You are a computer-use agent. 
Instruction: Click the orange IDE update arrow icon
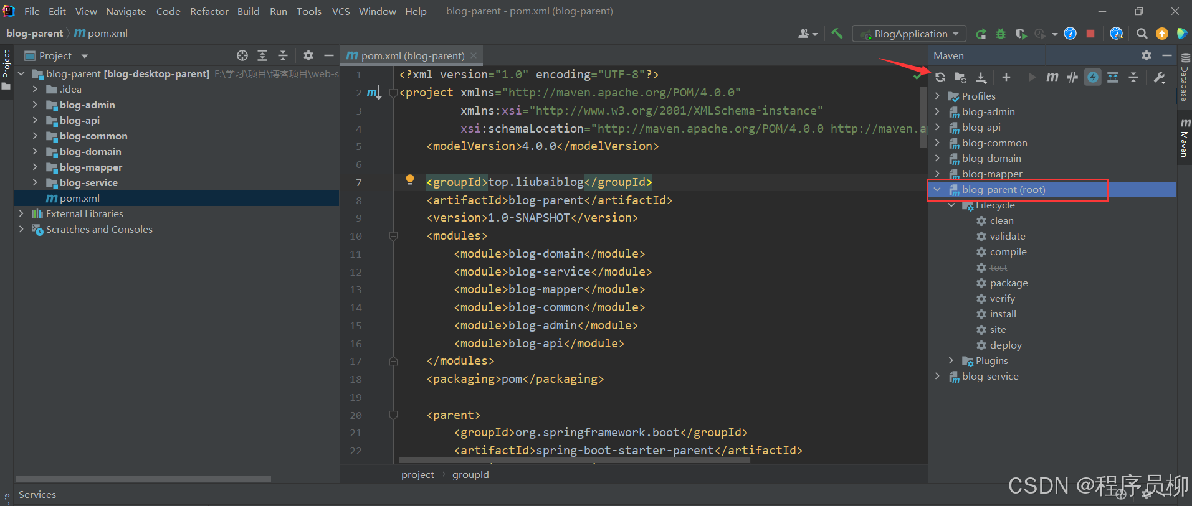click(1162, 34)
